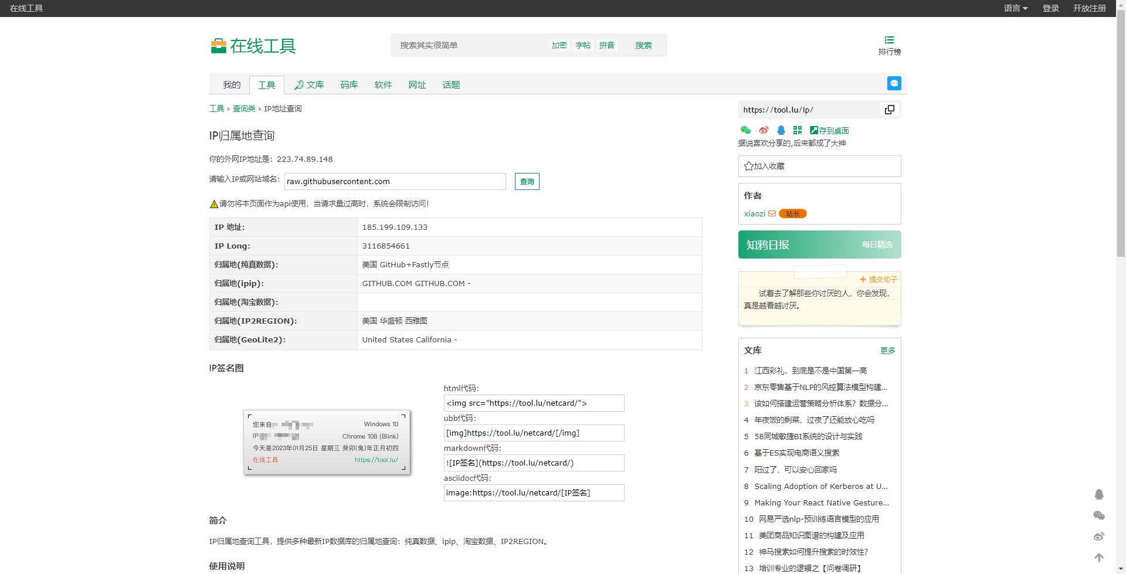Click 更多 in the 文库 panel
The width and height of the screenshot is (1126, 574).
pos(887,350)
